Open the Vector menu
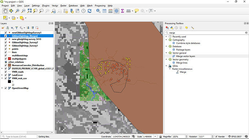The height and width of the screenshot is (139, 249). pos(55,5)
